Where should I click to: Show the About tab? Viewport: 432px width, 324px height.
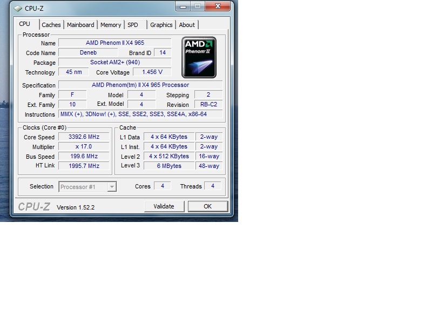pos(187,25)
